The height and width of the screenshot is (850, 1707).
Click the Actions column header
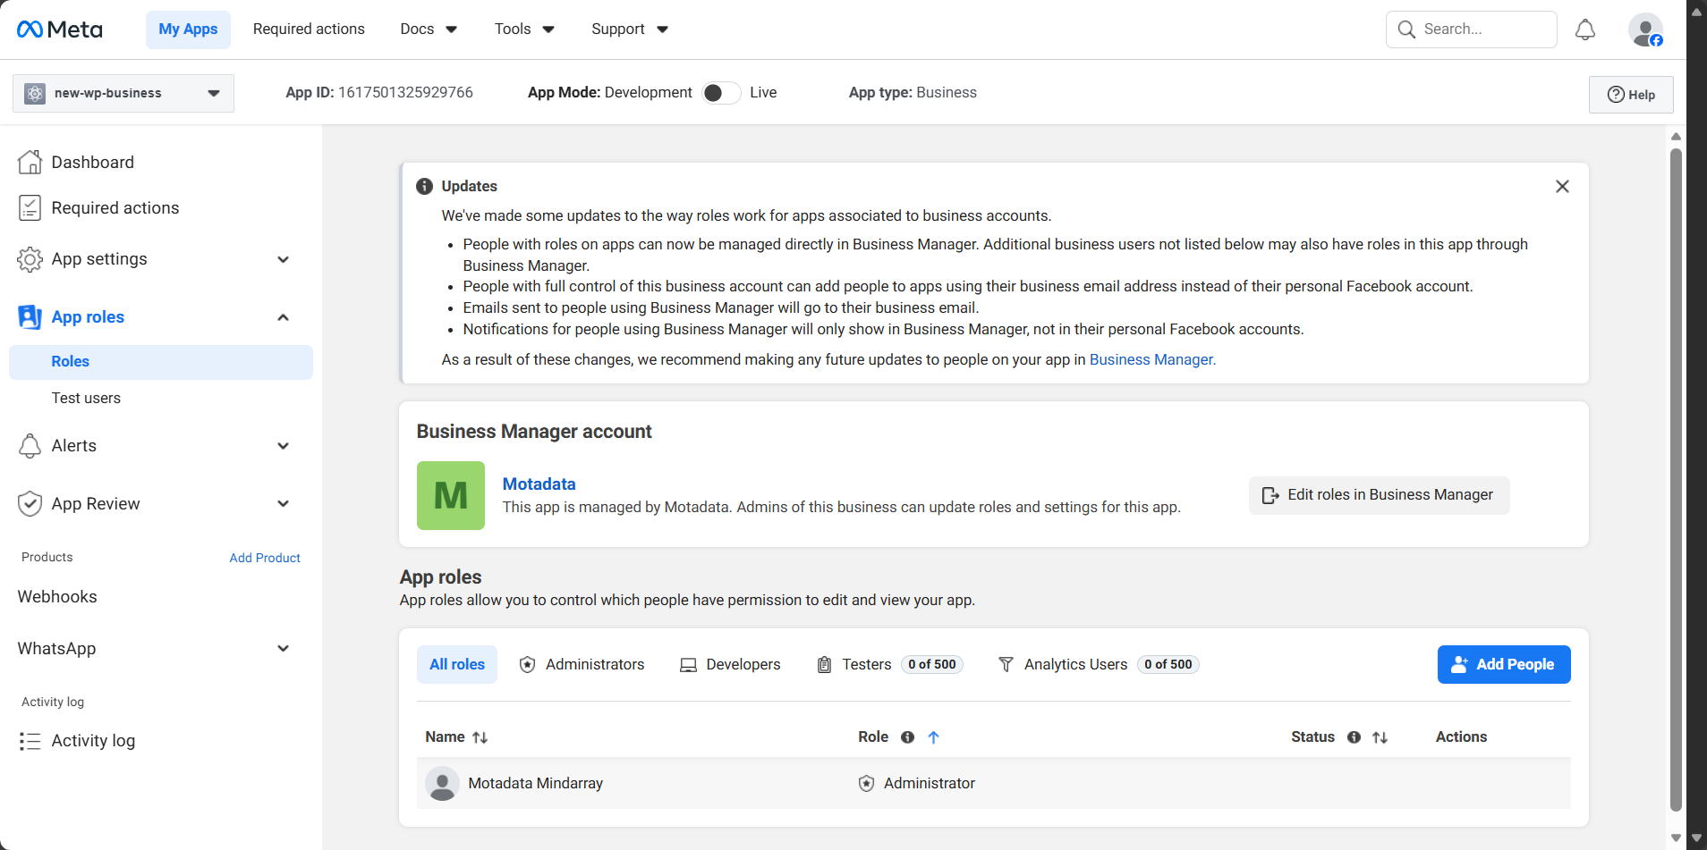tap(1461, 737)
